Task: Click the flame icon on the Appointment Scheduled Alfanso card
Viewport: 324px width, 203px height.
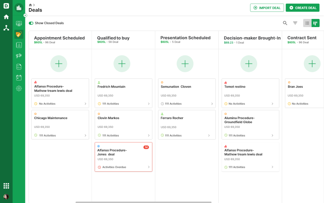Action: pos(35,82)
